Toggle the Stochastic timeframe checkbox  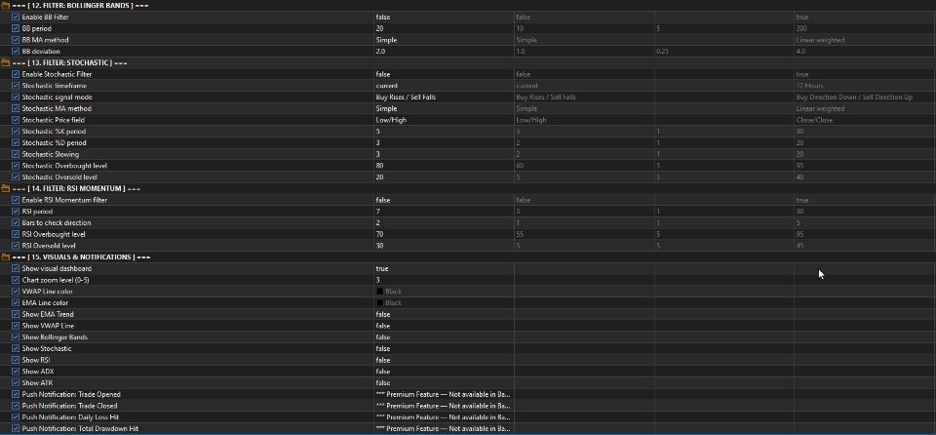(16, 86)
